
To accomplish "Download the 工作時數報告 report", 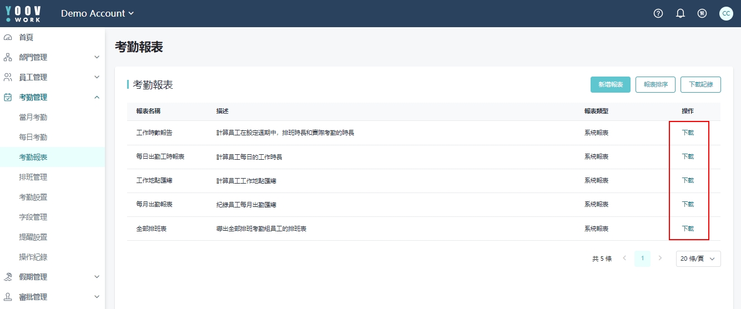I will coord(688,133).
